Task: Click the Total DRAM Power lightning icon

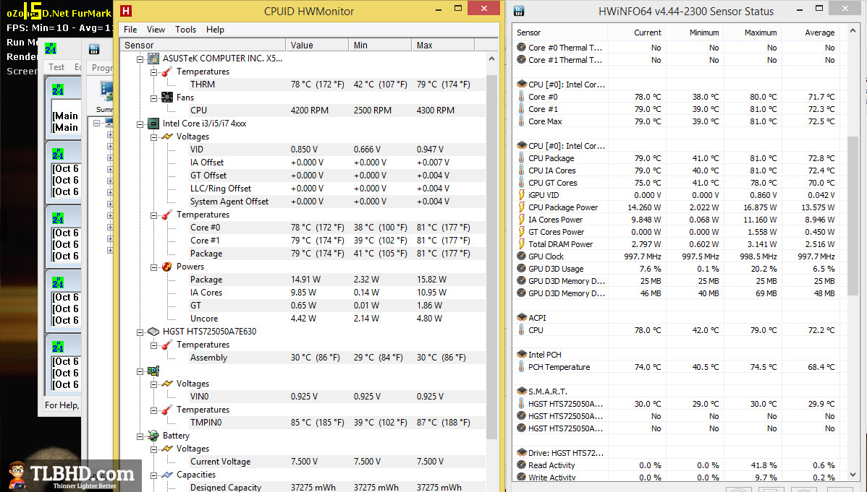Action: tap(521, 244)
